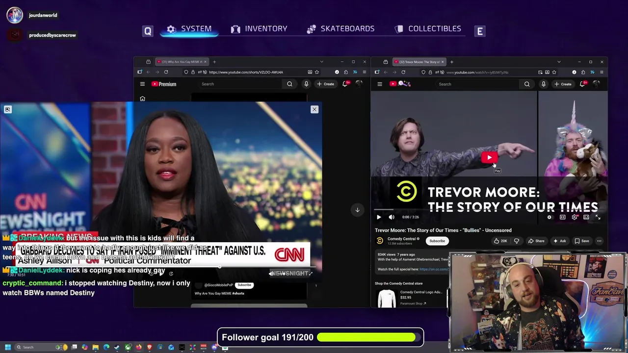Viewport: 628px width, 353px height.
Task: Click the Create button in right YouTube
Action: click(x=563, y=84)
